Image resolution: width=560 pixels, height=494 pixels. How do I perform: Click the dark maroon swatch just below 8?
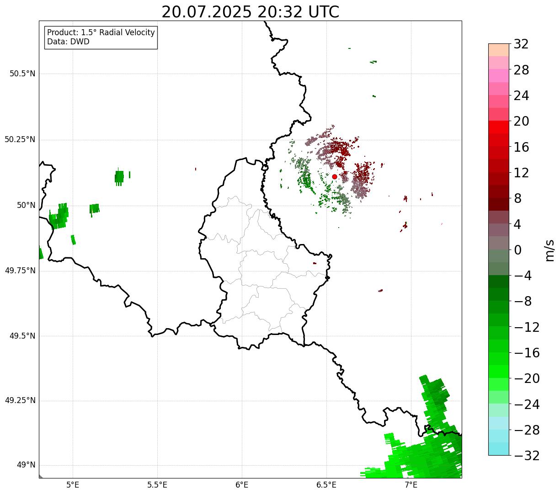click(x=499, y=204)
